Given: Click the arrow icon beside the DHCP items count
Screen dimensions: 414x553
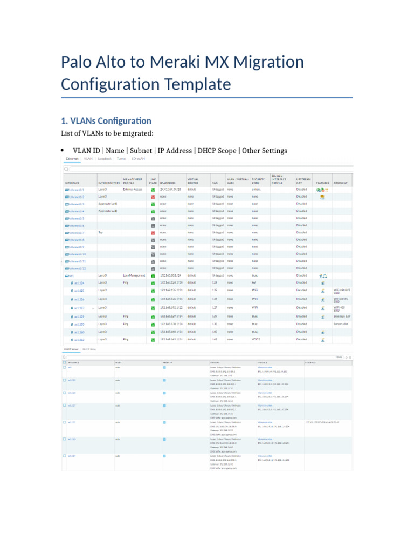Looking at the screenshot, I should (346, 358).
